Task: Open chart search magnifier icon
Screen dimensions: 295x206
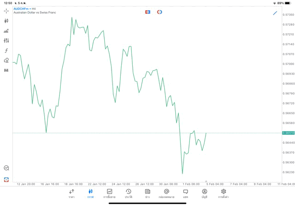Action: click(x=6, y=168)
